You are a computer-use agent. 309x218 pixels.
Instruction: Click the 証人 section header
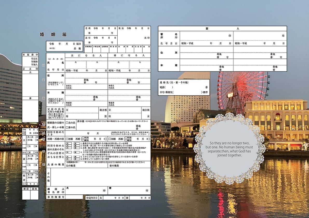click(222, 28)
